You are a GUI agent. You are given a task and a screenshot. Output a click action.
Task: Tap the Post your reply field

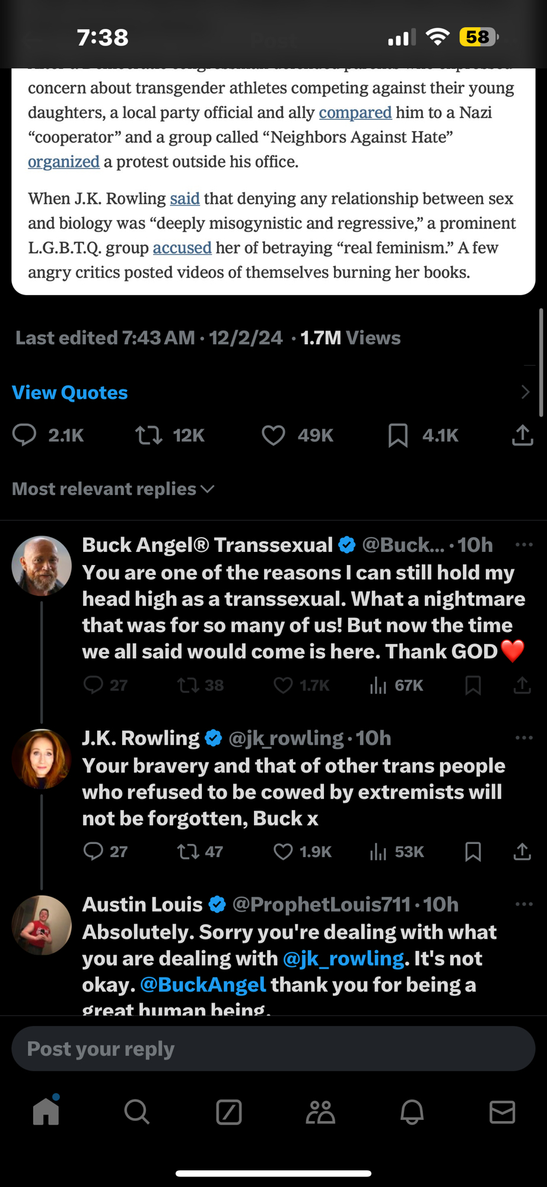(x=273, y=1049)
